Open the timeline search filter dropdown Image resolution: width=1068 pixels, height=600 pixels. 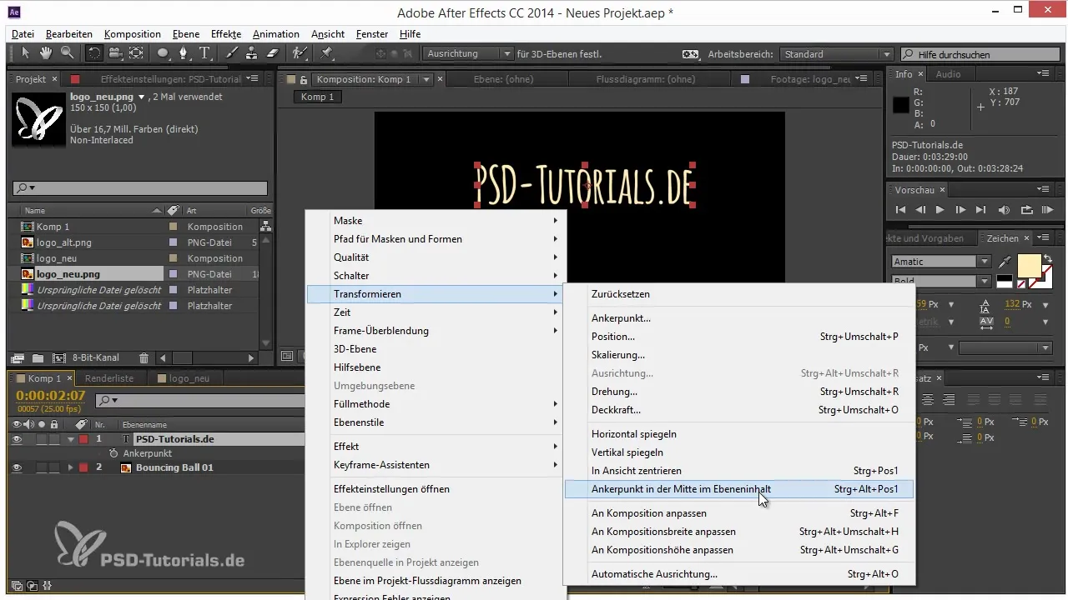click(x=107, y=401)
